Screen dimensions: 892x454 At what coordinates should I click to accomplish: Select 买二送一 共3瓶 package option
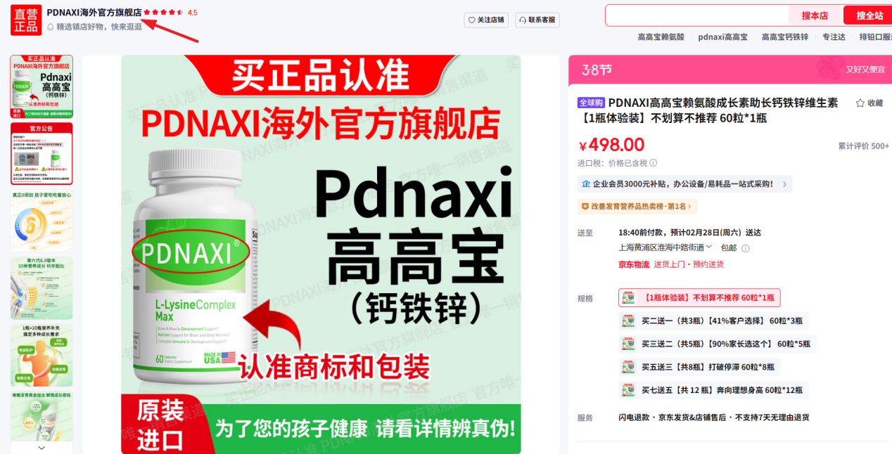tap(713, 321)
